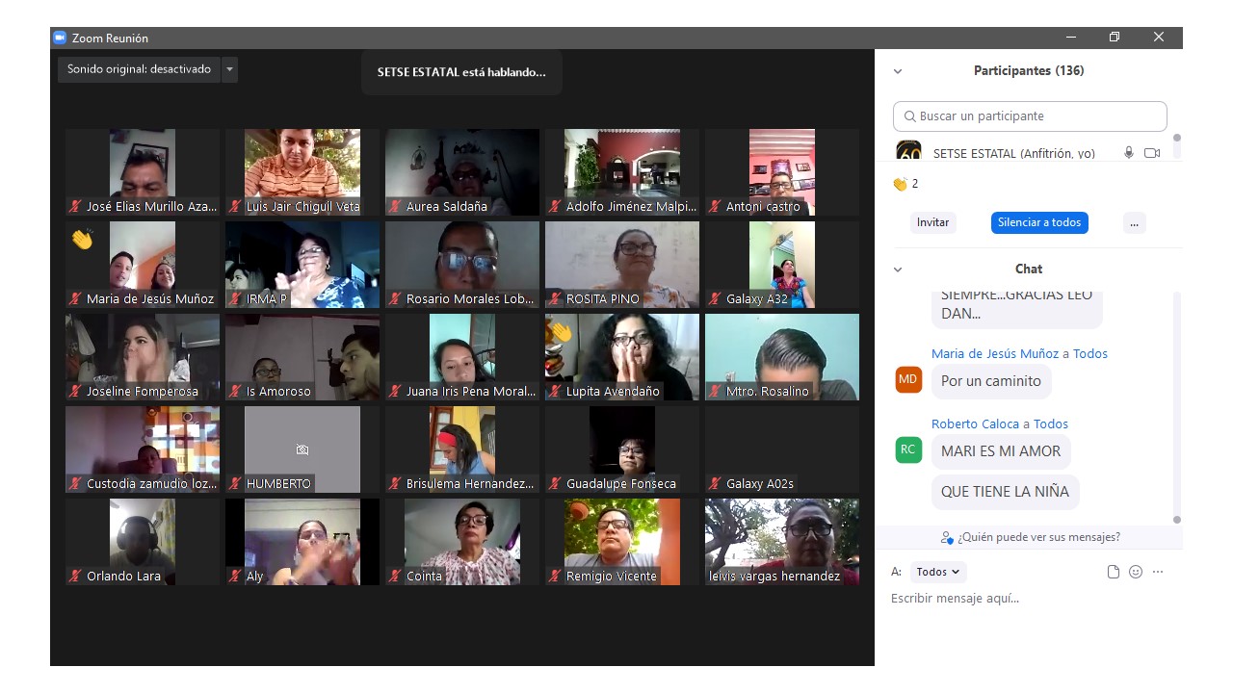The height and width of the screenshot is (693, 1233).
Task: Toggle 'Sonido original: desactivado' button
Action: tap(139, 69)
